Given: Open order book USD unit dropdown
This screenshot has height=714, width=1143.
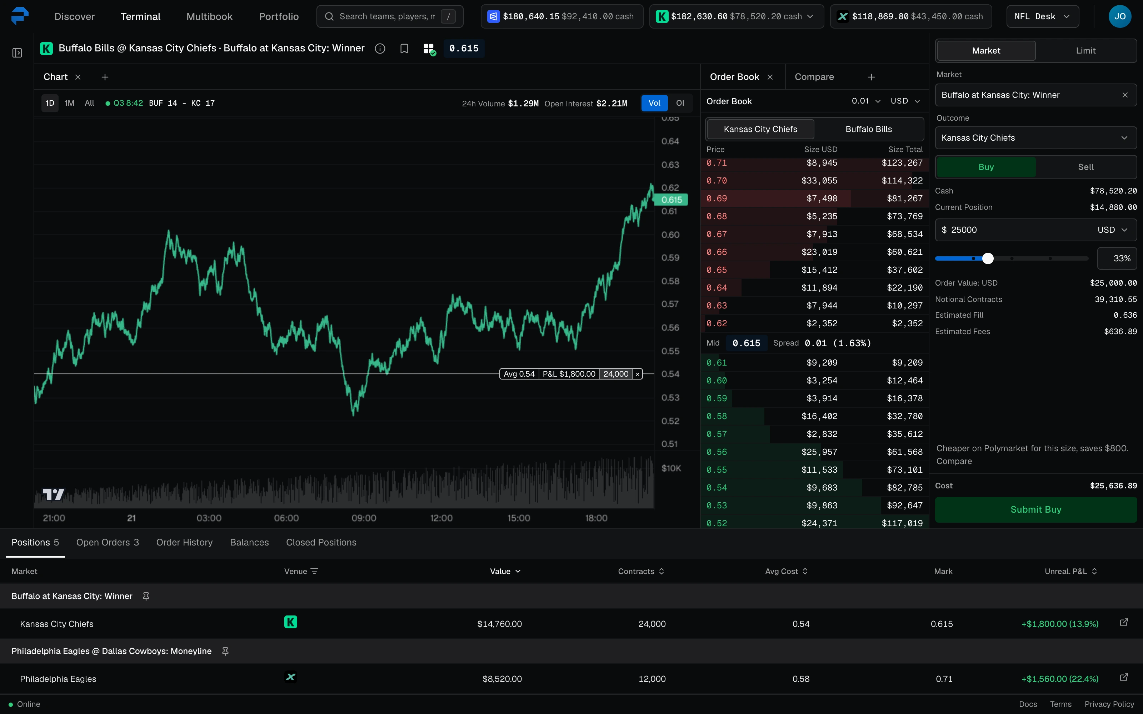Looking at the screenshot, I should coord(905,101).
